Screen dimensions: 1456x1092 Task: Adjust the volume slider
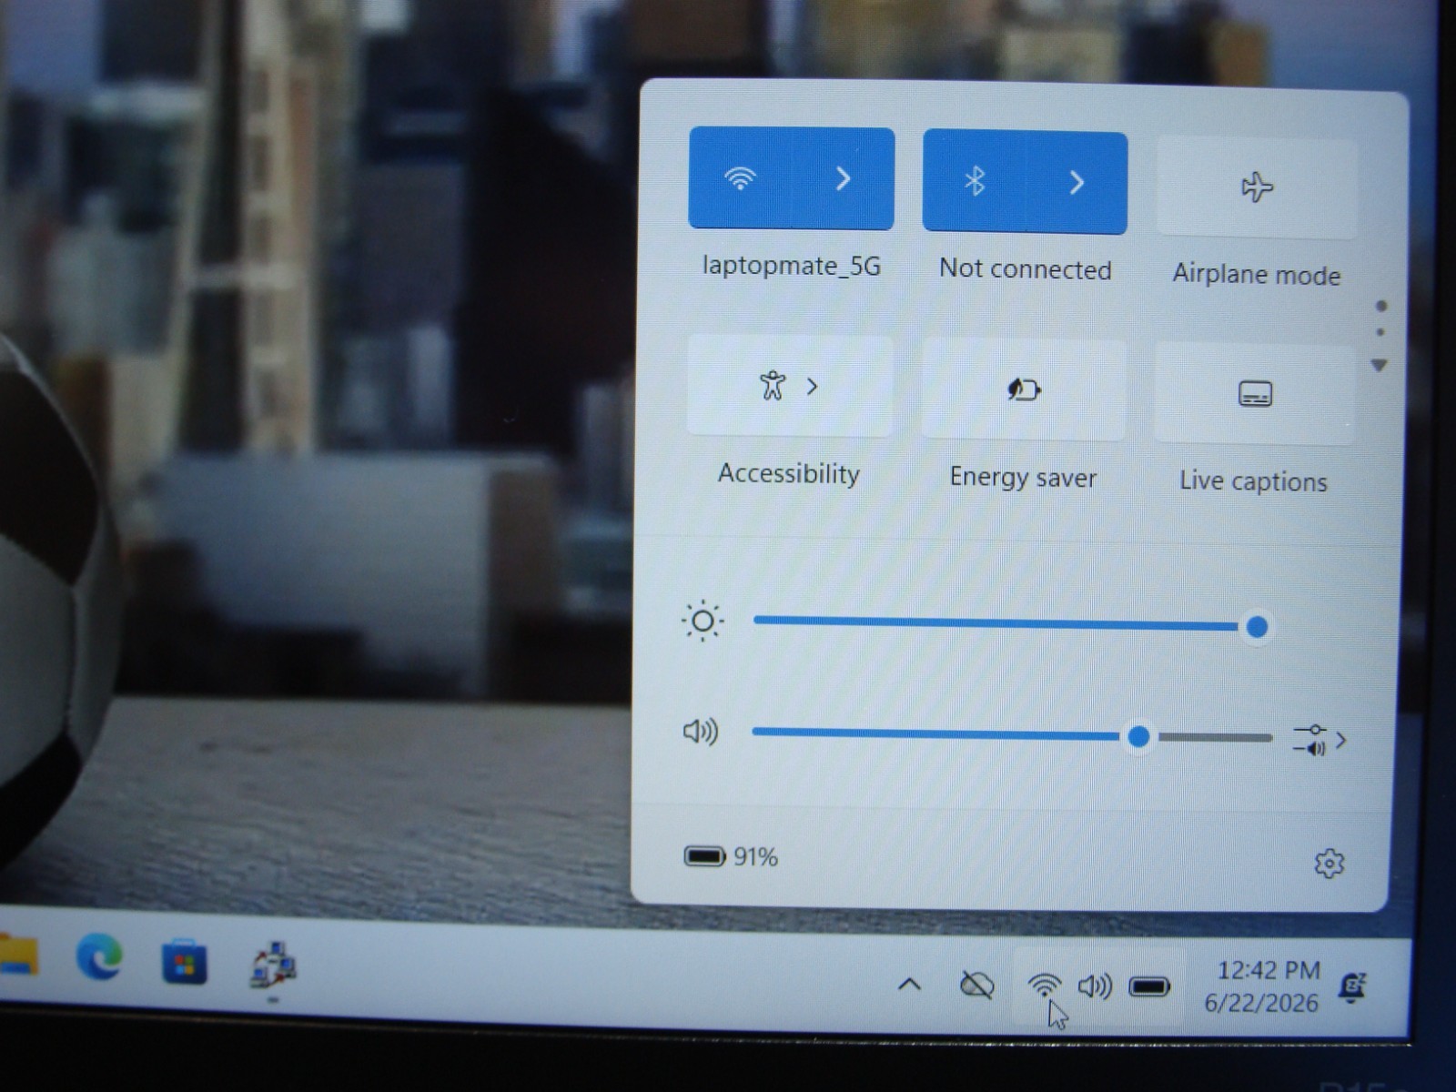point(1012,736)
